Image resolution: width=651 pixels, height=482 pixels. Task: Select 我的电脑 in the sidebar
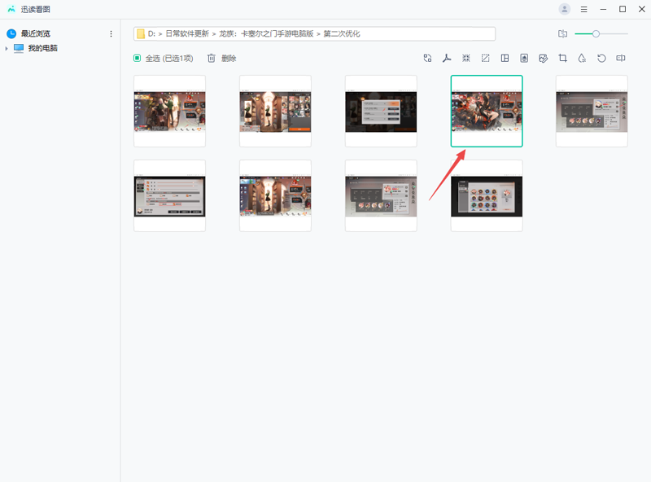tap(42, 49)
